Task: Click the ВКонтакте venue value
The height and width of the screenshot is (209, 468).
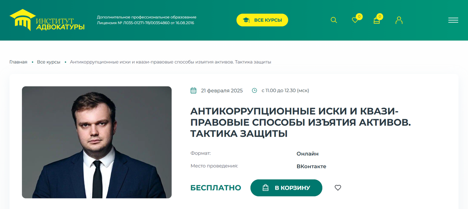Action: [311, 166]
